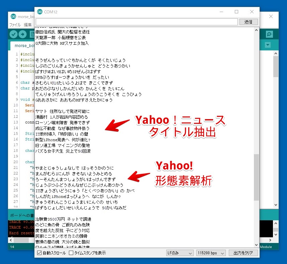Click the console scrollbar down arrow
The image size is (287, 264).
(x=276, y=234)
